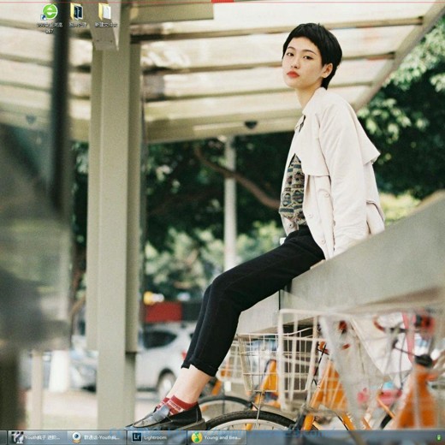
Task: Select the desktop folder with dark image thumbnails
Action: click(x=77, y=12)
